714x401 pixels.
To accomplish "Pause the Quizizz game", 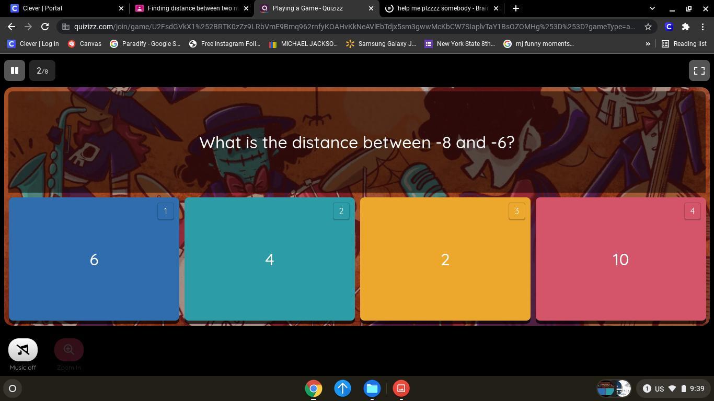I will [15, 70].
